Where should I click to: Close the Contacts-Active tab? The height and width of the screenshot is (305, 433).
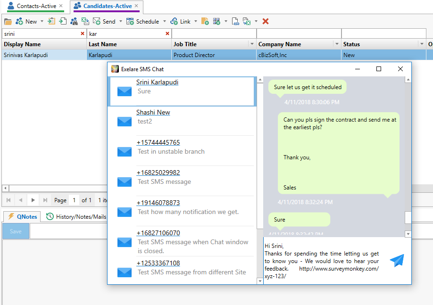[x=61, y=6]
